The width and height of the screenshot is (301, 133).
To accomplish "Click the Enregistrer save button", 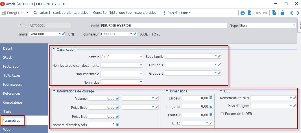I will [x=13, y=13].
